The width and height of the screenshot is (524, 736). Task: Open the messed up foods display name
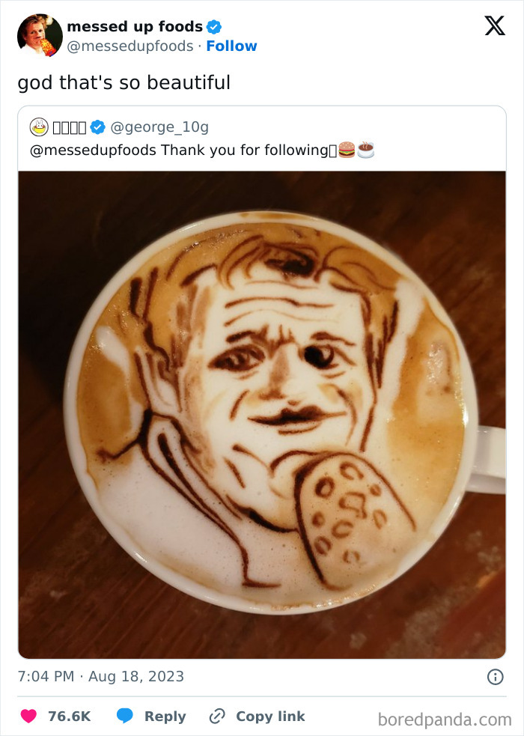(x=135, y=26)
